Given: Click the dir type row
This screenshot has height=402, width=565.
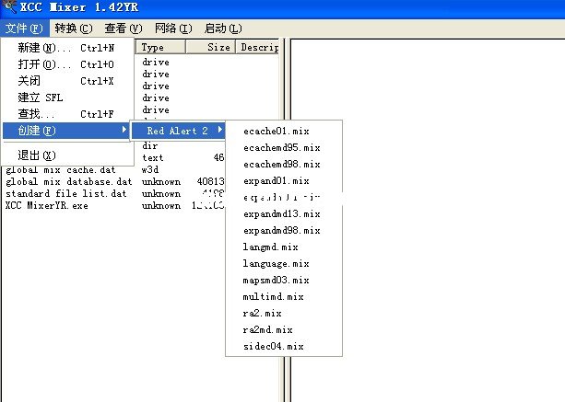Looking at the screenshot, I should click(150, 145).
